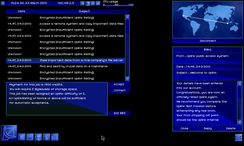Open the open-envelope send mail icon

click(55, 137)
